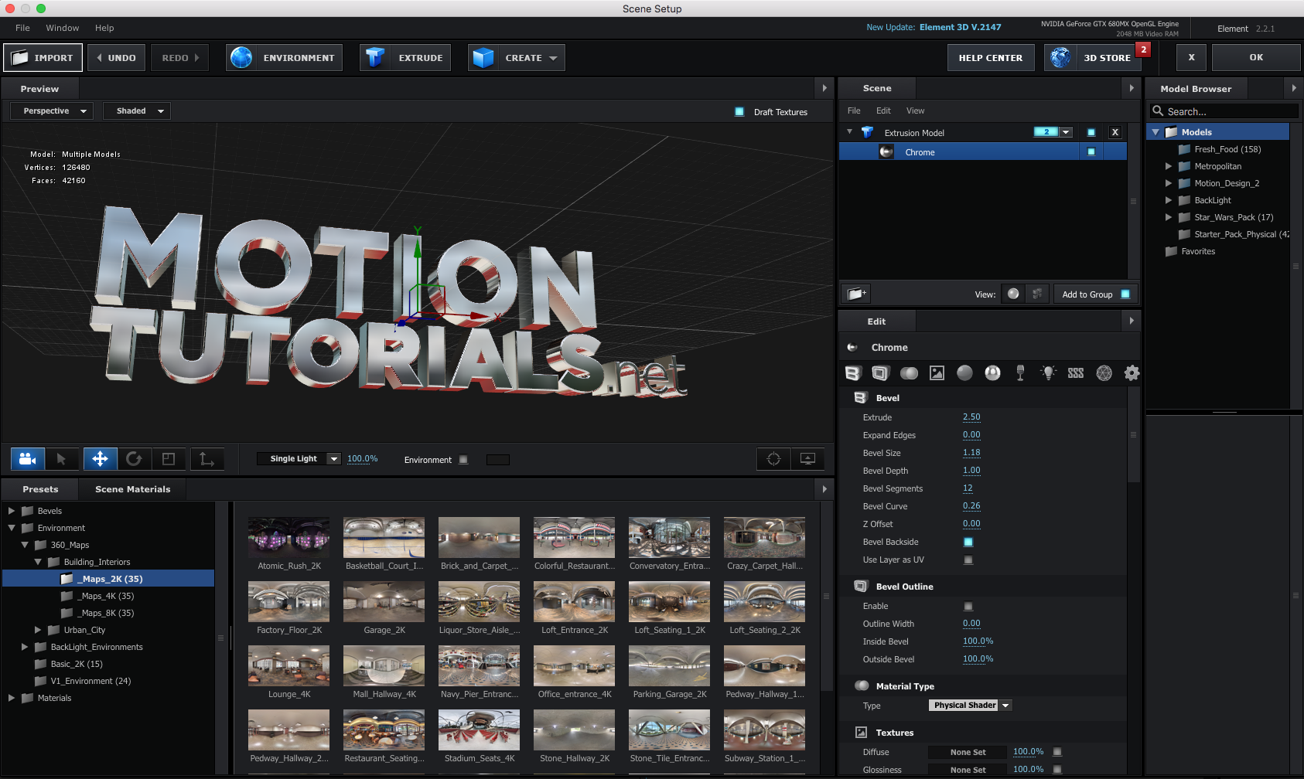The image size is (1304, 779).
Task: Open the wireframe sphere tab icon
Action: point(1104,373)
